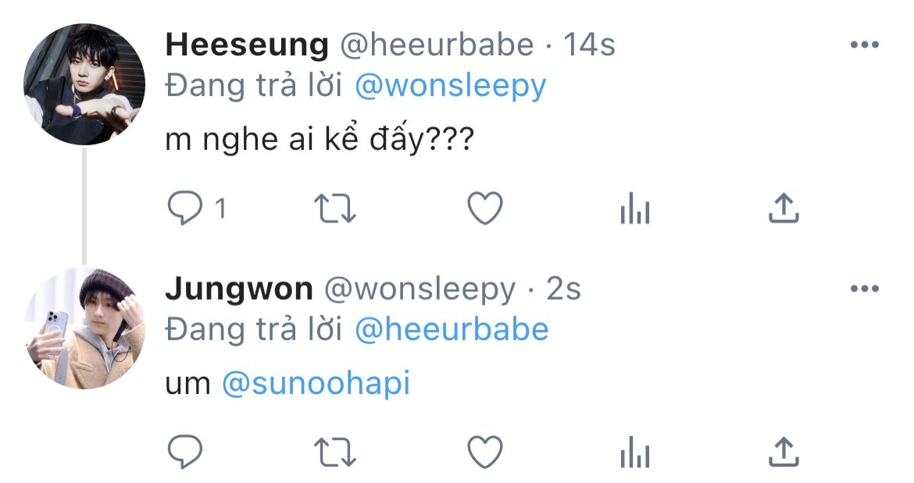Open the @wonsleepy mention in Heeseung's reply

click(x=451, y=86)
